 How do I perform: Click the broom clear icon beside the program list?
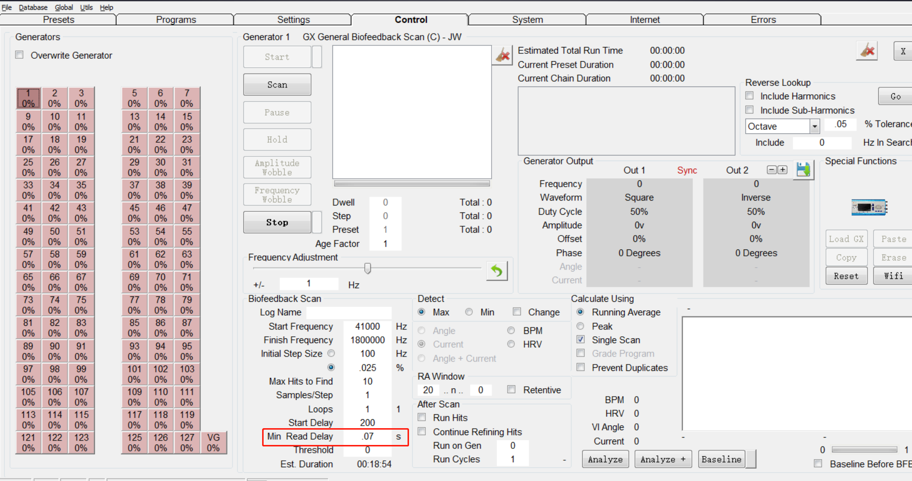tap(502, 55)
